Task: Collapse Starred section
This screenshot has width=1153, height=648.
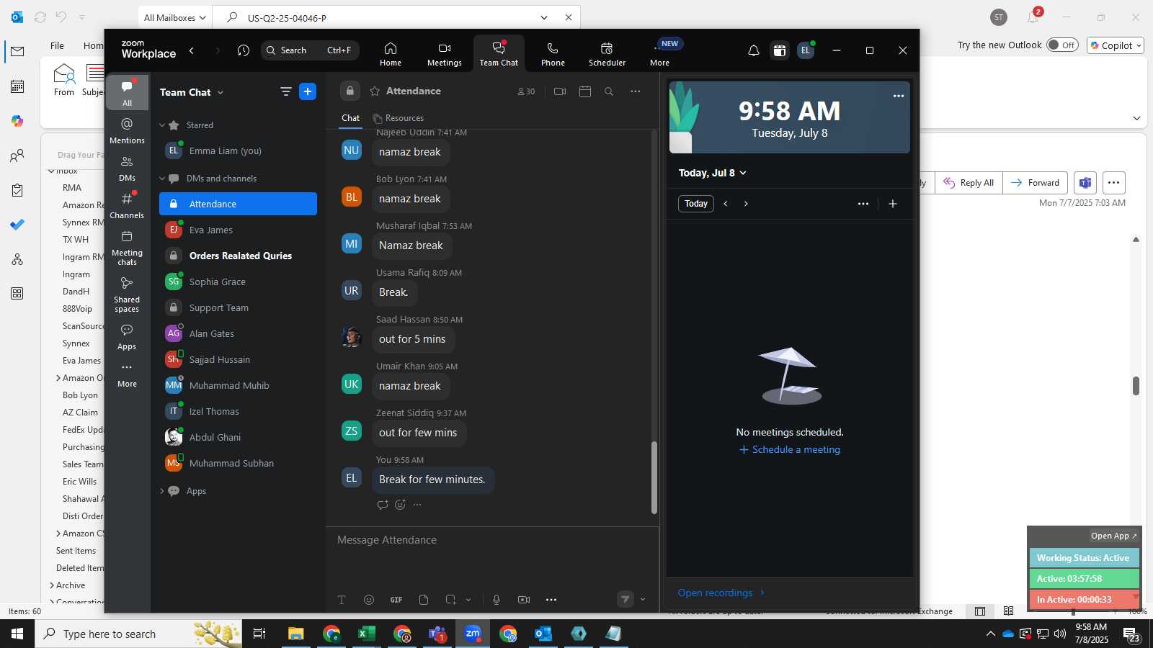Action: tap(162, 125)
